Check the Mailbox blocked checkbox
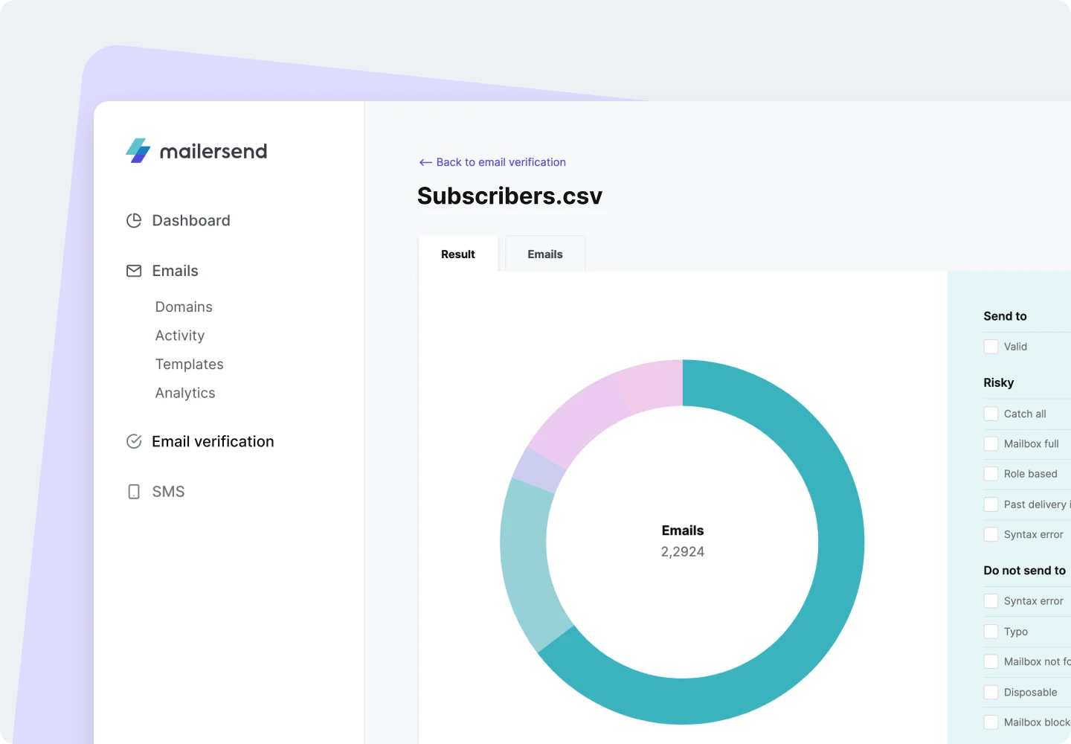 991,722
